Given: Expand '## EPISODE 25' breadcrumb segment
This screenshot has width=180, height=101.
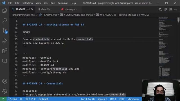Looking at the screenshot, I should tap(124, 15).
